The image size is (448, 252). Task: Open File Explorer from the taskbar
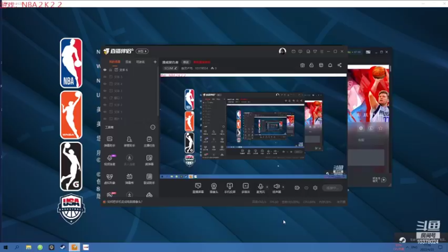[29, 247]
